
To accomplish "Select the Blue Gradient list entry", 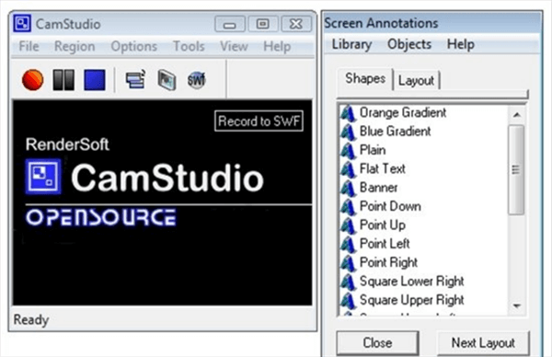I will (395, 132).
